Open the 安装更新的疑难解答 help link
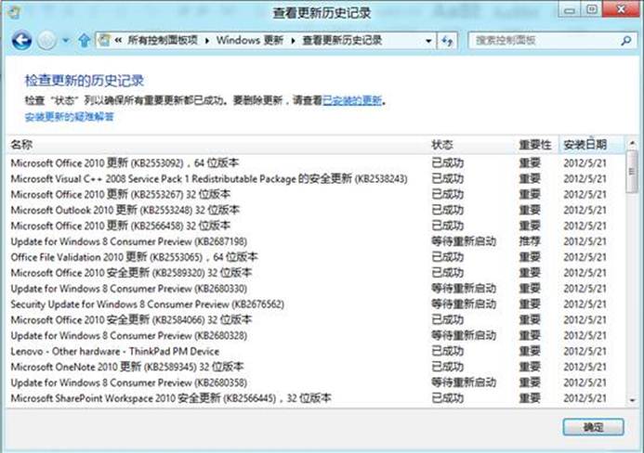 (x=69, y=117)
